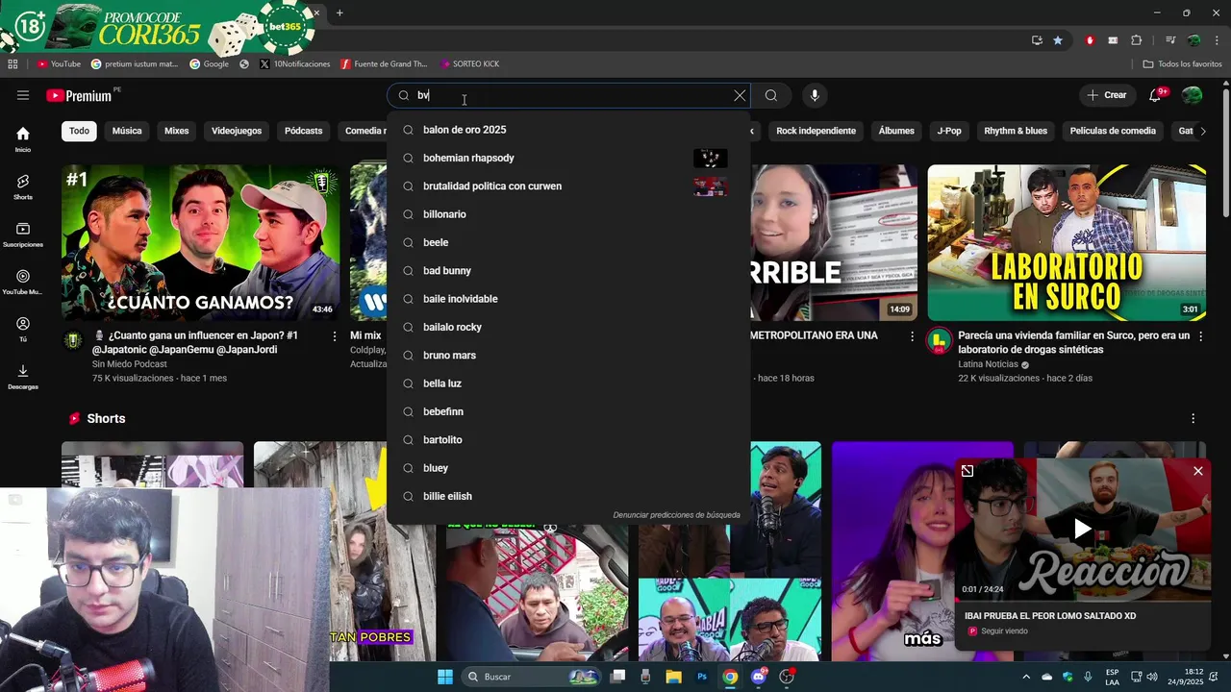Open YouTube bookmark in bookmarks bar
Screen dimensions: 1231x692
pos(59,64)
